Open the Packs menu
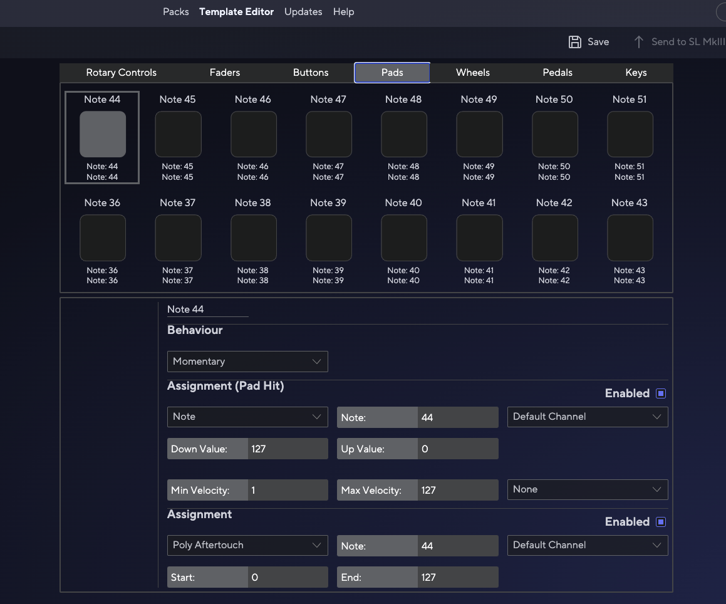Viewport: 726px width, 604px height. [176, 12]
